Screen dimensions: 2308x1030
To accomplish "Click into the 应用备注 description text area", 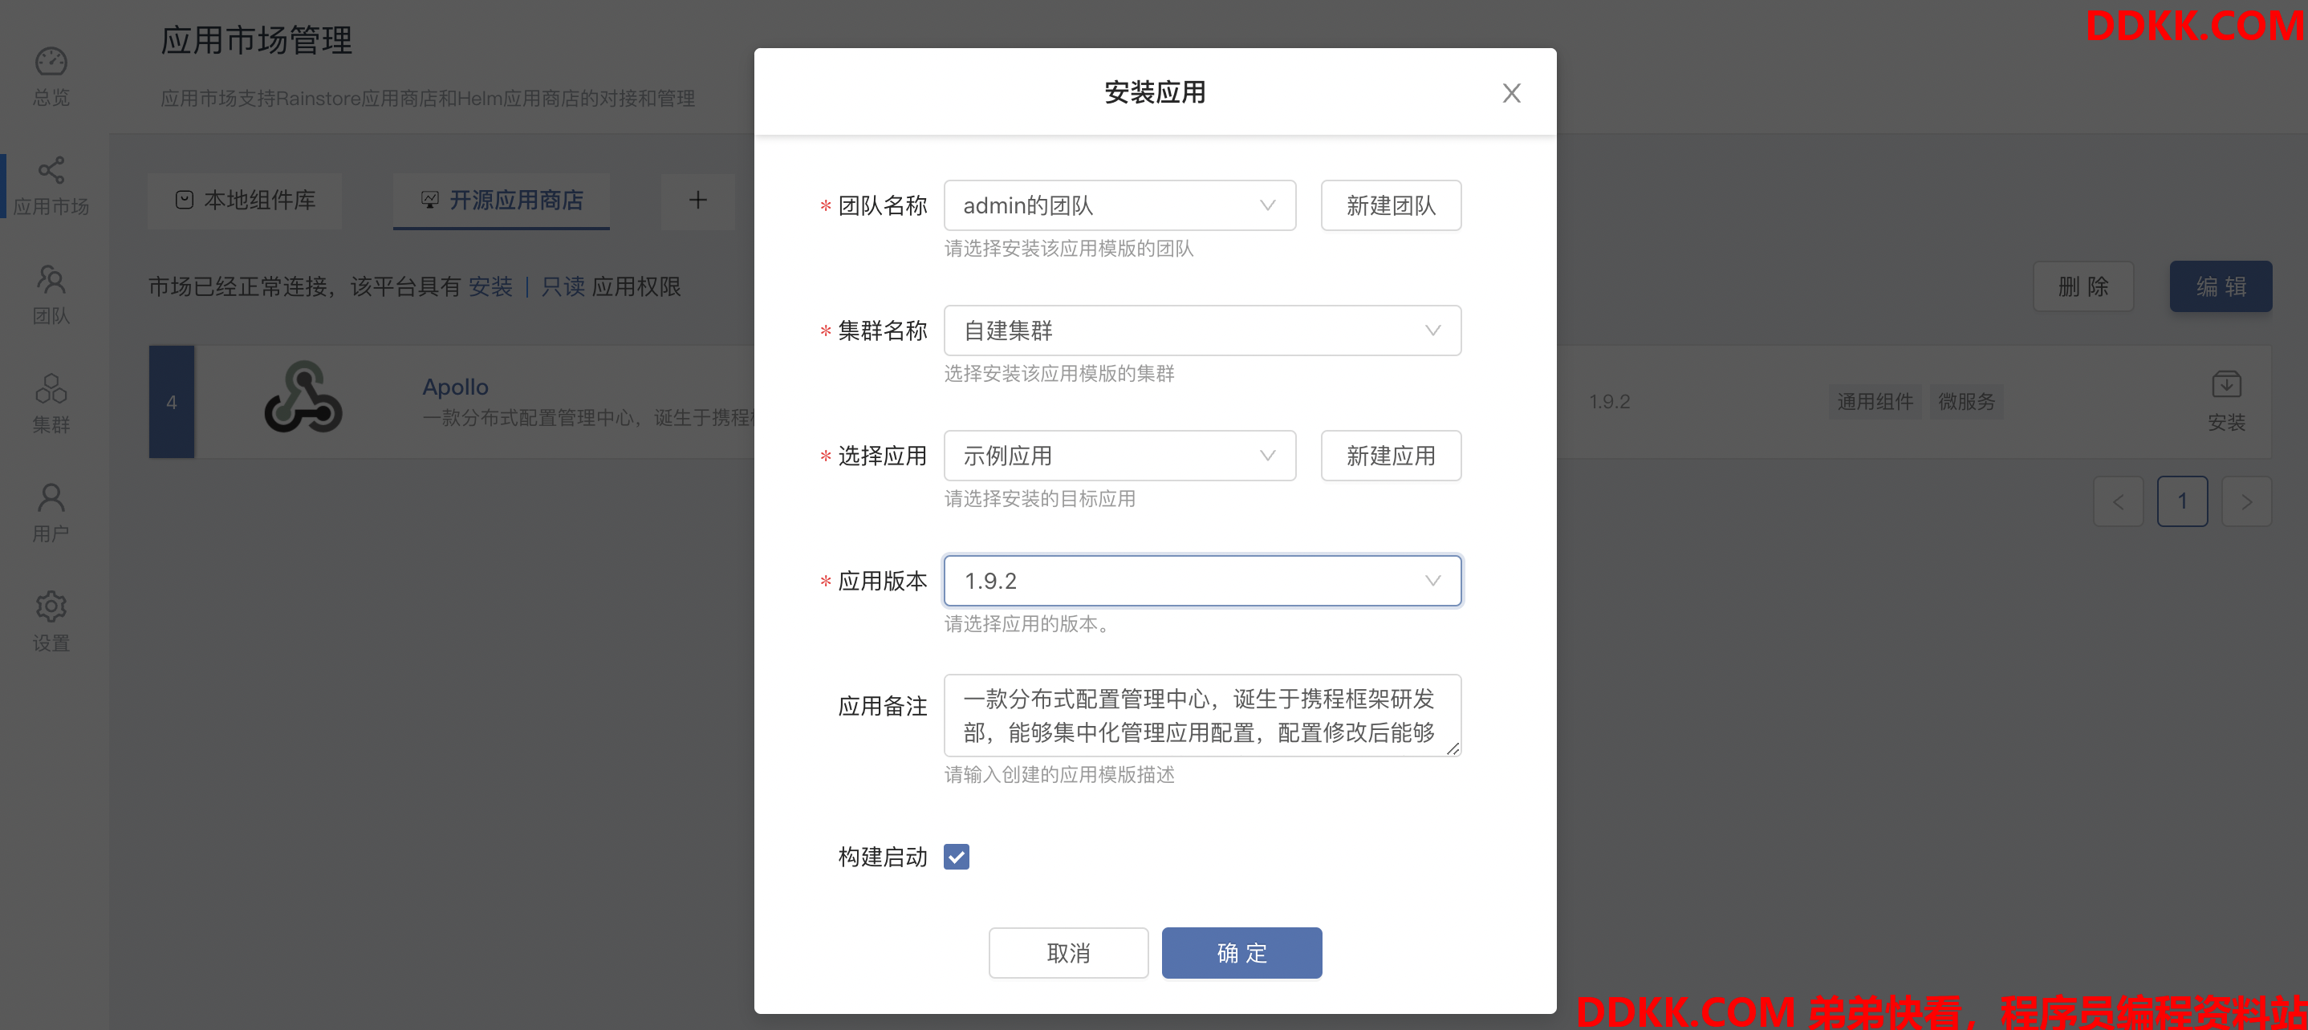I will click(x=1202, y=716).
